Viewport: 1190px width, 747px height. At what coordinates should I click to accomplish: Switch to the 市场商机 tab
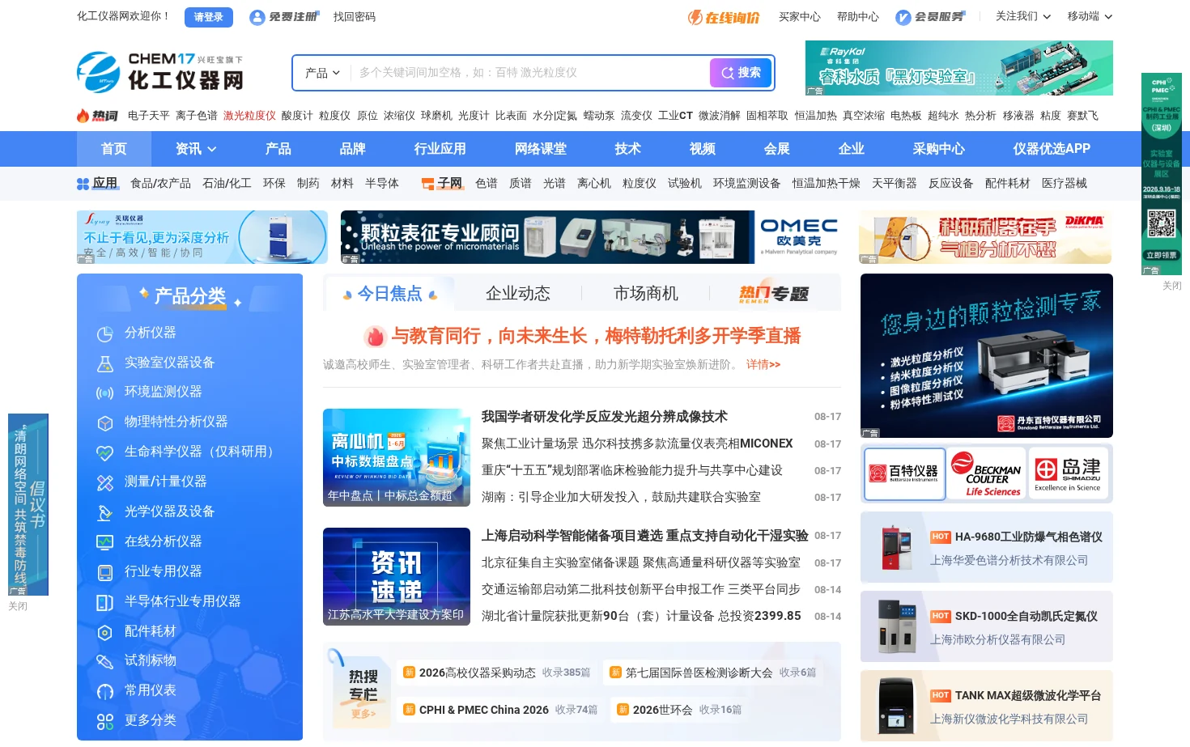(646, 293)
